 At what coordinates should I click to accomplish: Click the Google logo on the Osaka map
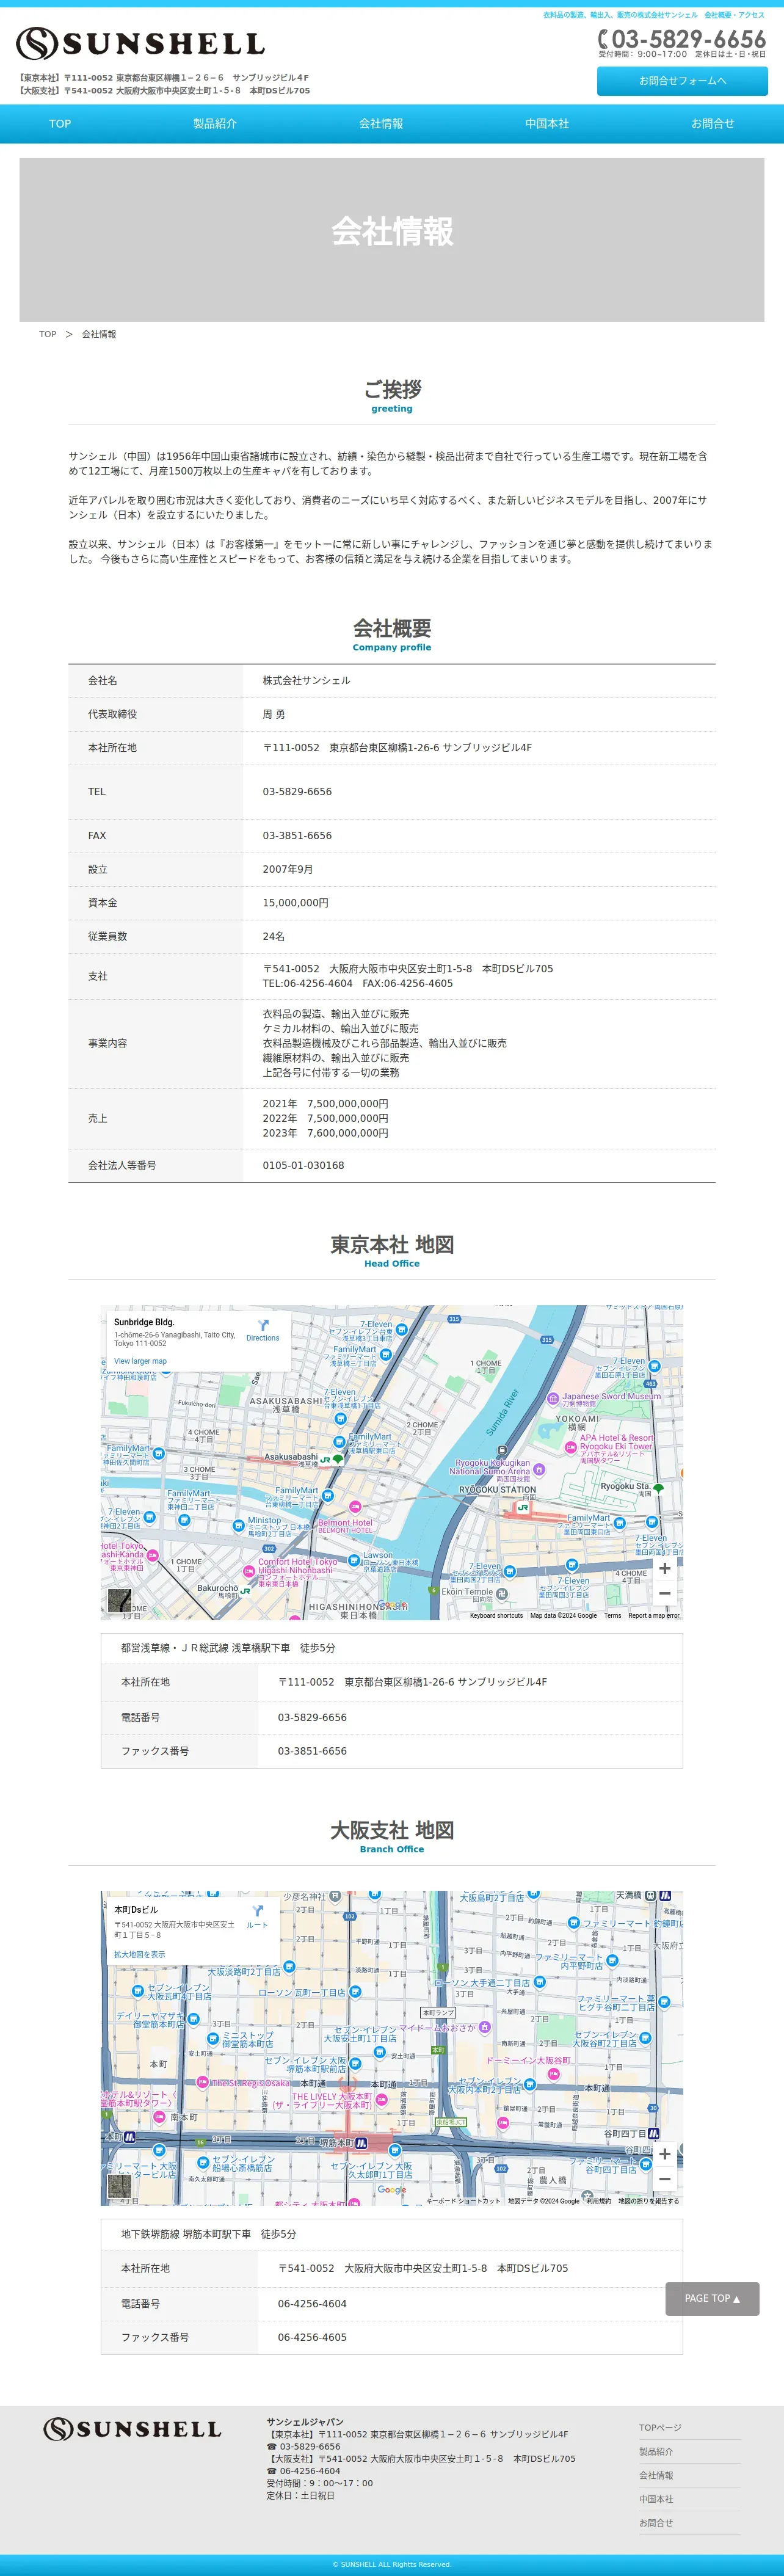[392, 2189]
